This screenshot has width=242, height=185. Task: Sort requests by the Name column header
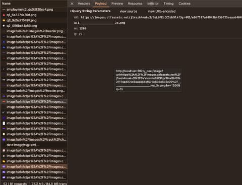6,4
